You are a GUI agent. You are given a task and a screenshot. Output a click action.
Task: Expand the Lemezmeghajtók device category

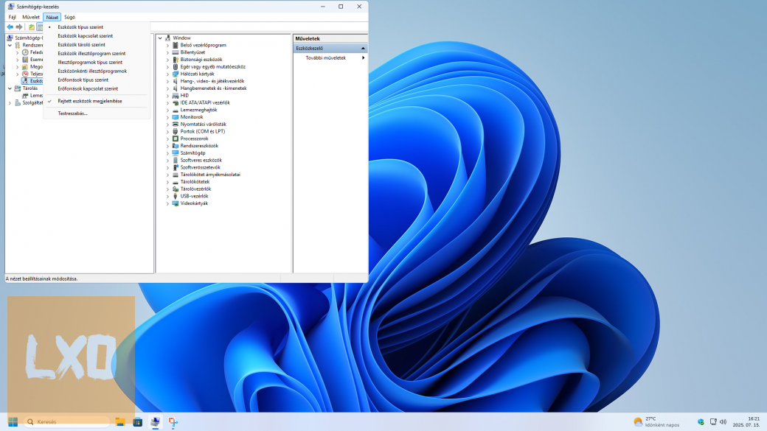(x=167, y=110)
